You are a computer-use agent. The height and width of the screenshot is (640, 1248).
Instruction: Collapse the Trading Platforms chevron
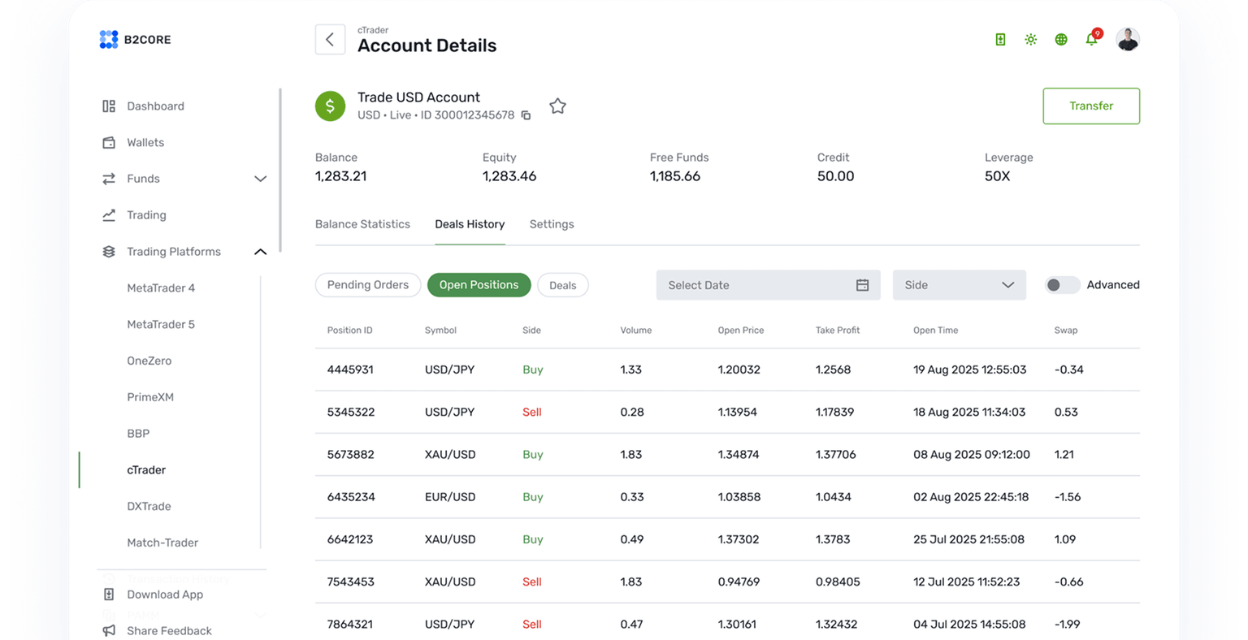click(260, 252)
